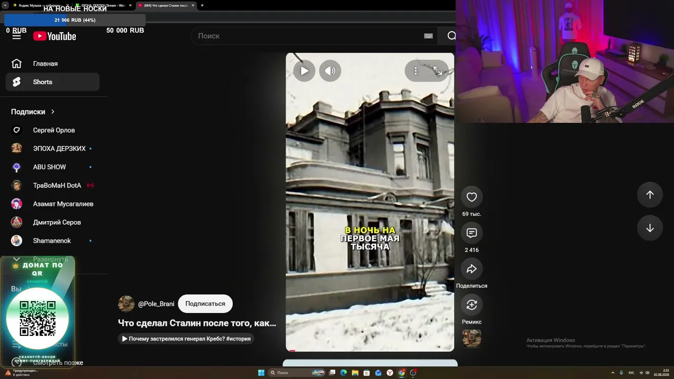The height and width of the screenshot is (379, 674).
Task: Open the @Pole_Brani channel name link
Action: coord(156,304)
